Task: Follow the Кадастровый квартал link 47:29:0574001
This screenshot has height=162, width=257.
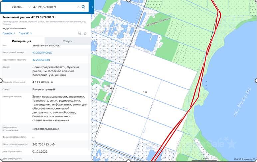Action: [41, 60]
